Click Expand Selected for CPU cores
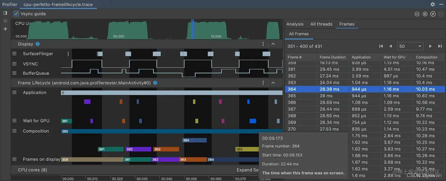Image resolution: width=446 pixels, height=181 pixels. click(x=247, y=170)
